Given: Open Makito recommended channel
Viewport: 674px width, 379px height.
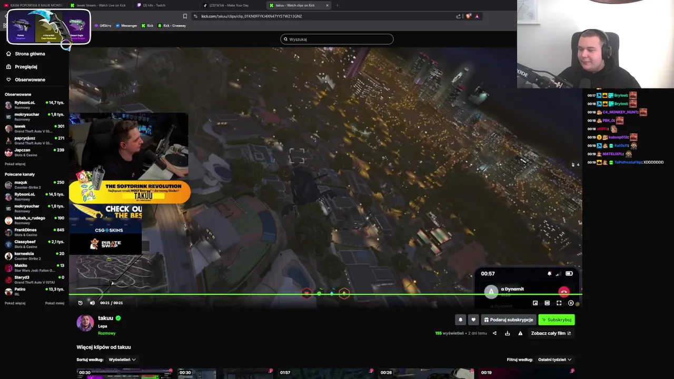Looking at the screenshot, I should [35, 267].
